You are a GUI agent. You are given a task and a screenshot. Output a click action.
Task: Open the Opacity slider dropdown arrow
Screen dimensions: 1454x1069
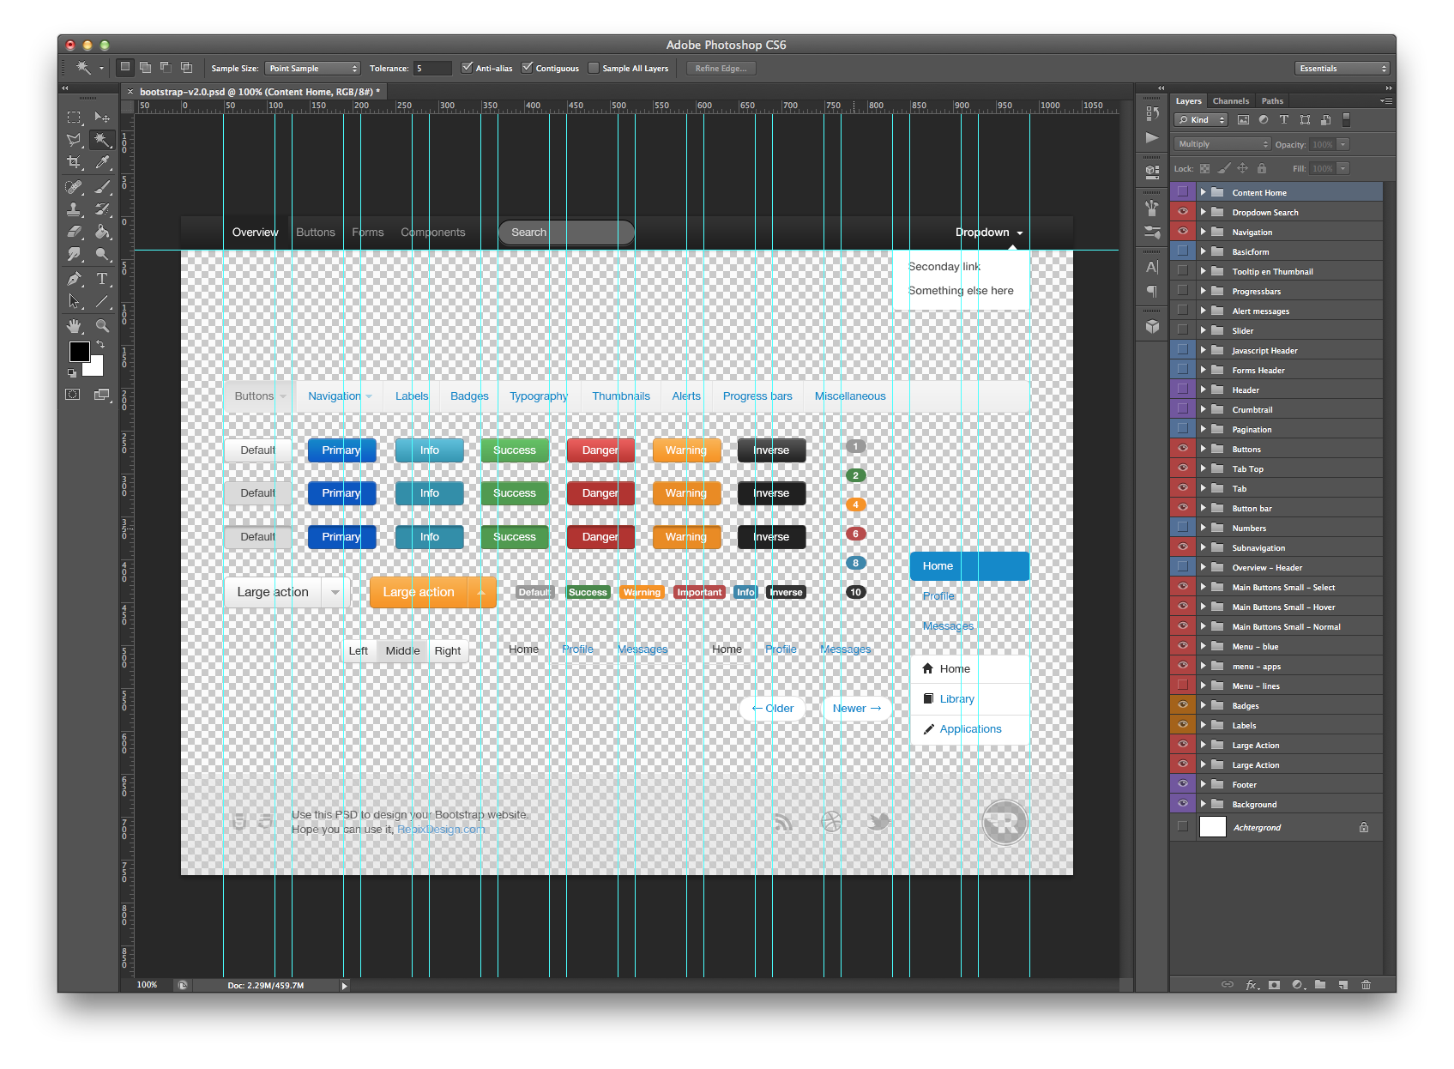(1343, 144)
